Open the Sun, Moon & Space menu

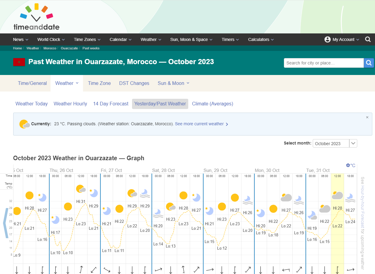[x=191, y=39]
